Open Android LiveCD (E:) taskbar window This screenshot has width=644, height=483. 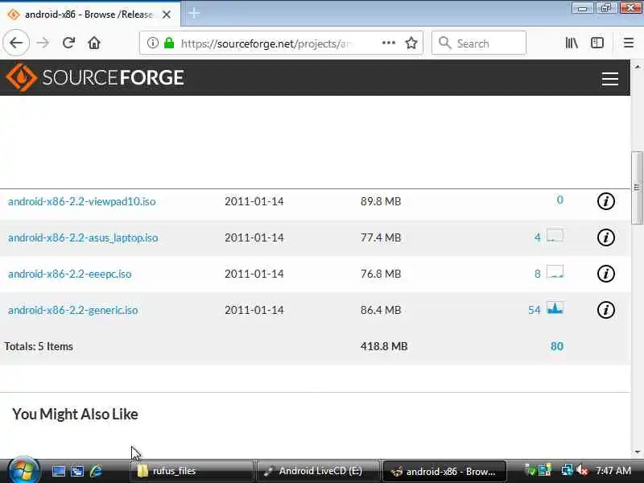[317, 471]
